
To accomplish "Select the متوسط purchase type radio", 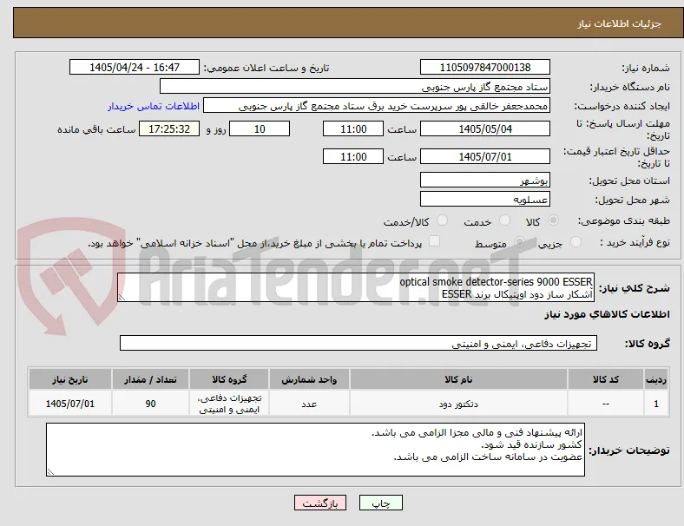I will pos(519,241).
